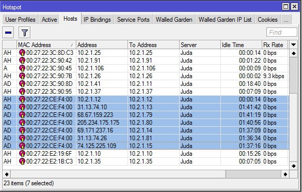Screen dimensions: 302x192
Task: Show more tabs via the ellipsis tab
Action: (x=286, y=20)
